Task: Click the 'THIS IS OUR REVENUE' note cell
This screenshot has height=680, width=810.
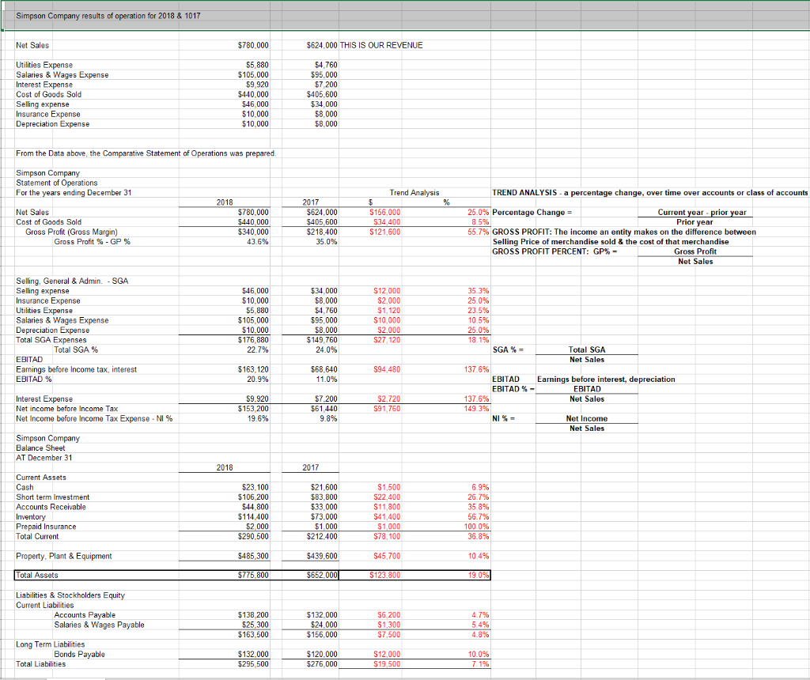Action: (x=380, y=45)
